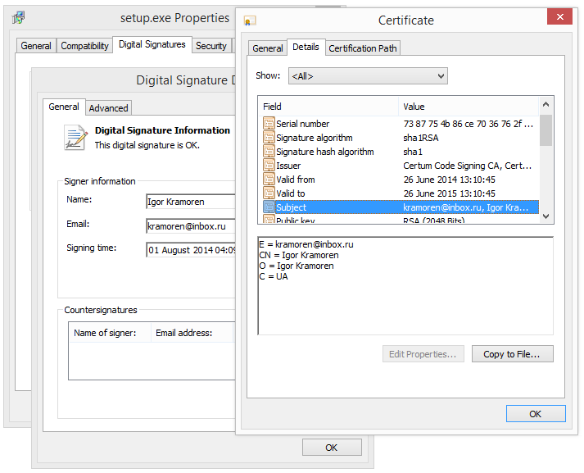Click OK in Digital Signature Details dialog

click(332, 447)
